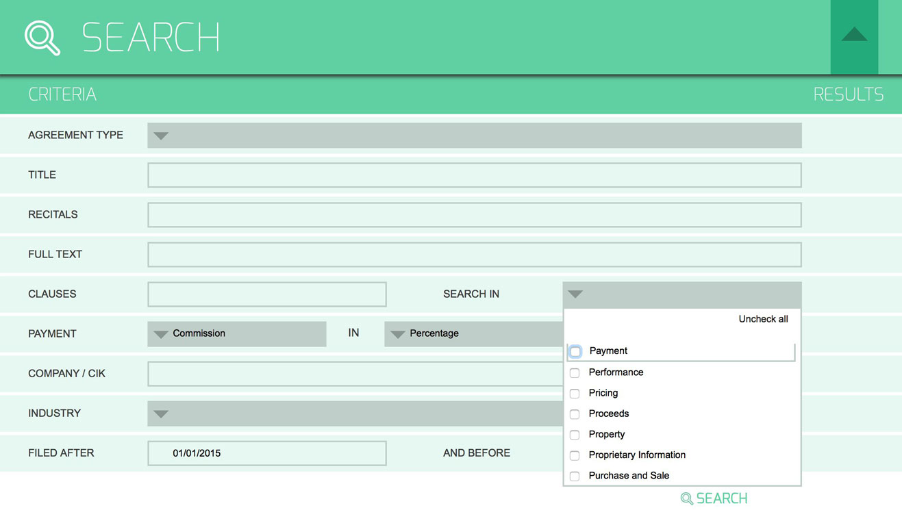Screen dimensions: 902x521
Task: Check the Proprietary Information option
Action: tap(575, 455)
